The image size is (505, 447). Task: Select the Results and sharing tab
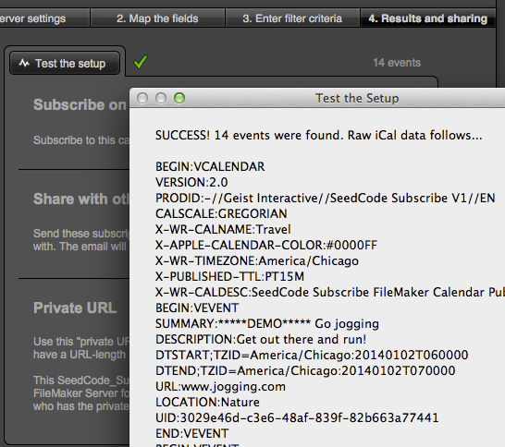[427, 18]
